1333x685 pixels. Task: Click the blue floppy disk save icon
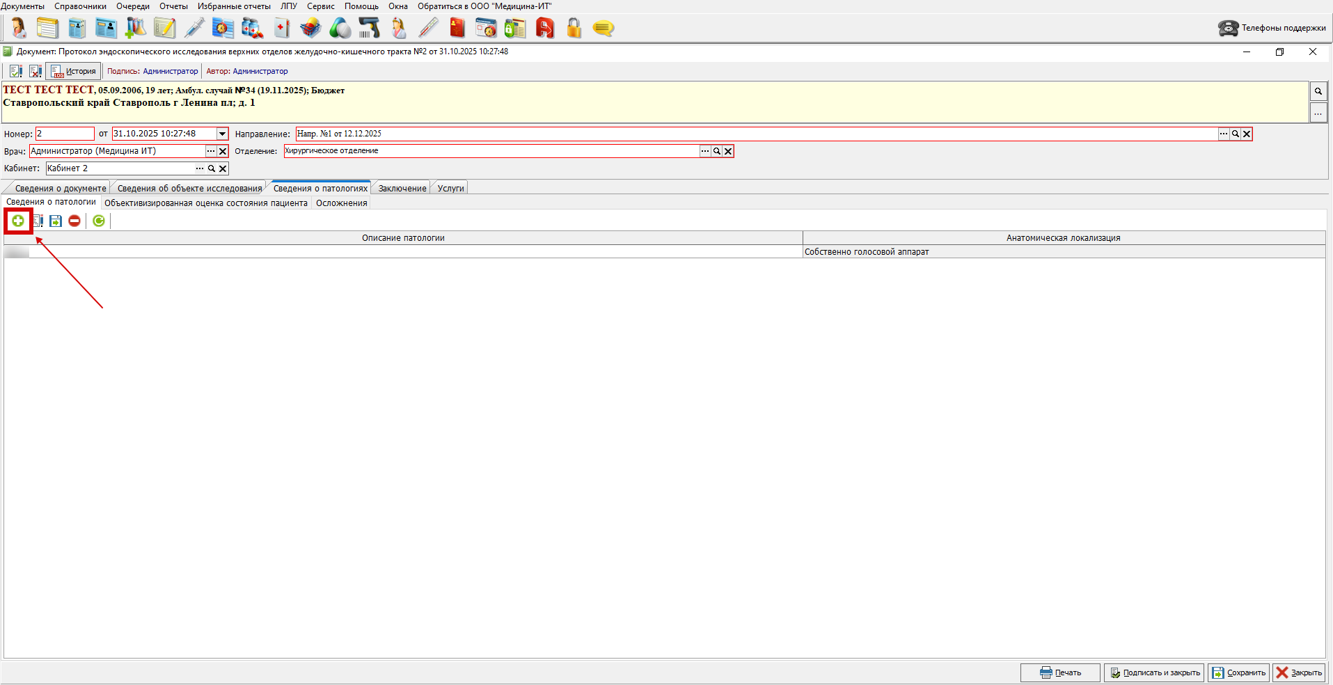56,221
